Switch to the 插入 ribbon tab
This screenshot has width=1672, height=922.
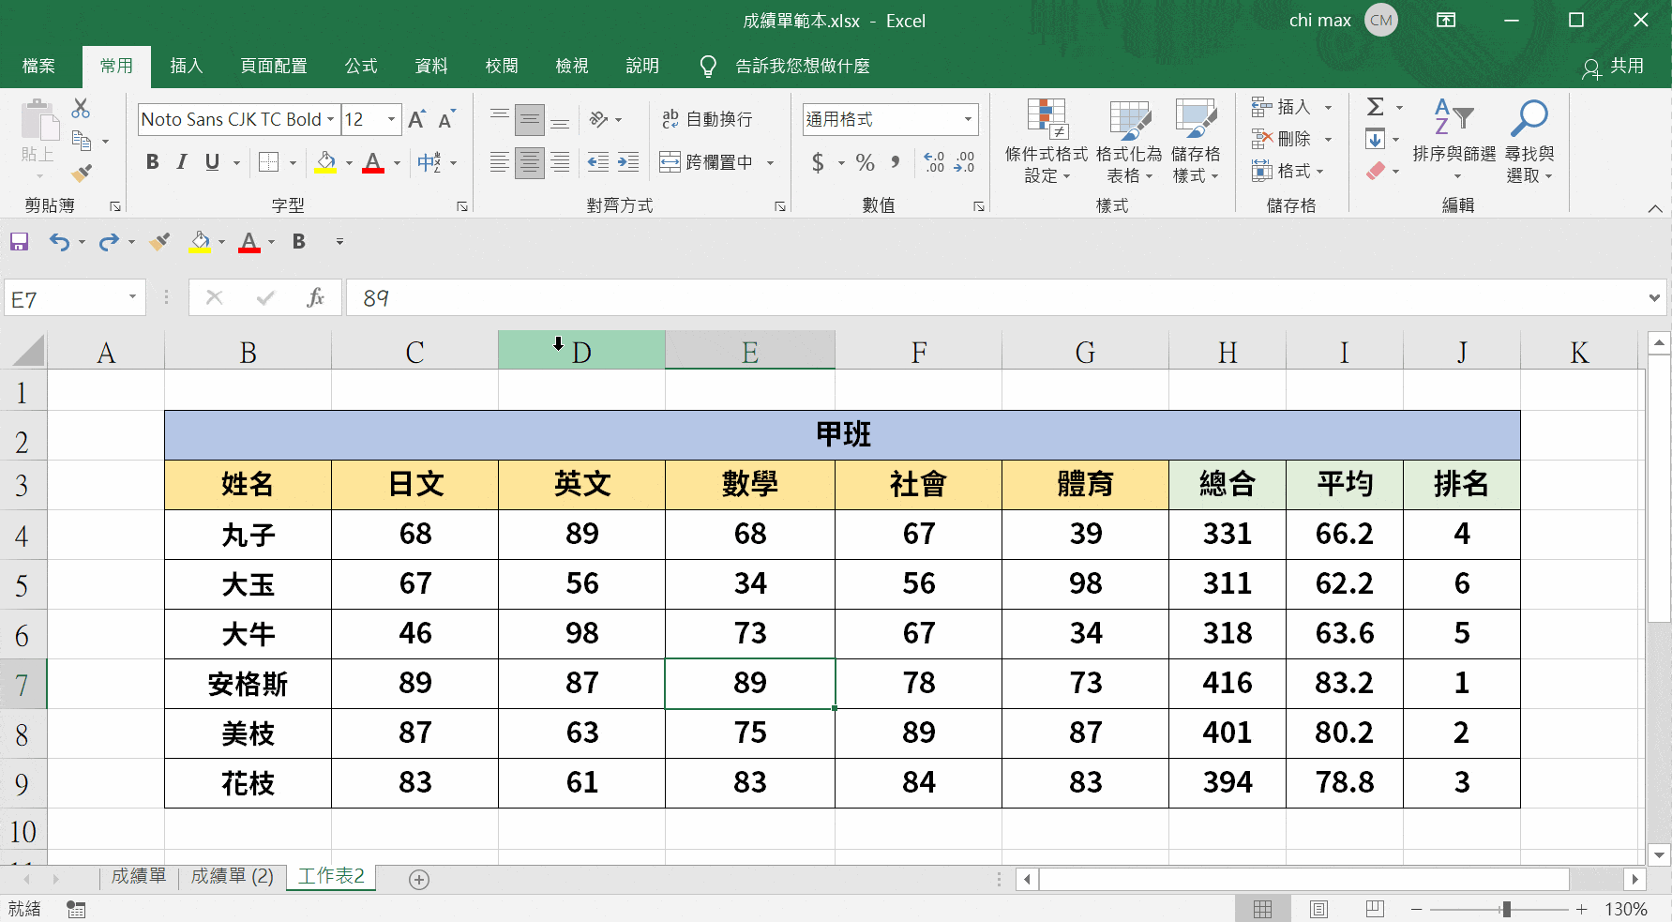186,66
